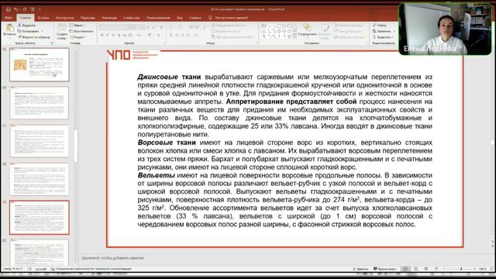Click the slide panel scrollbar
Viewport: 496px width, 279px height.
click(x=76, y=146)
